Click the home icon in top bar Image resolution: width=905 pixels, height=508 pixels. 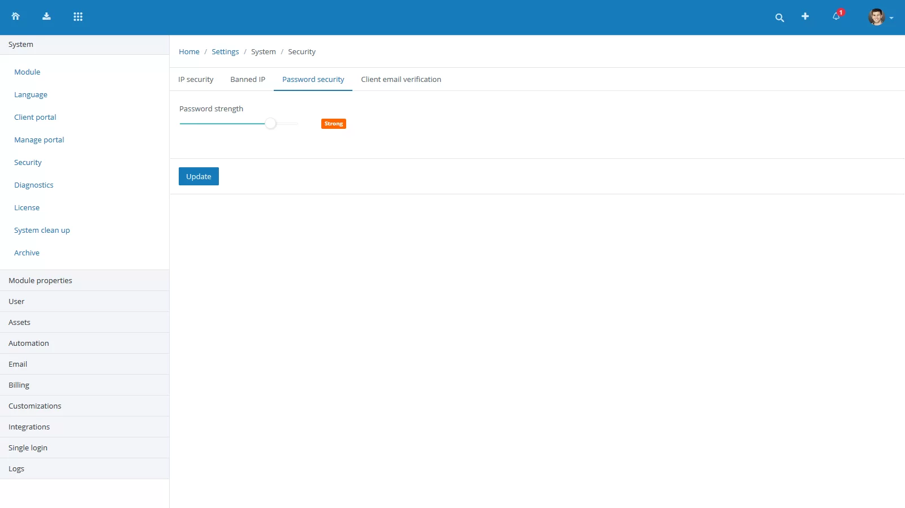click(x=16, y=16)
